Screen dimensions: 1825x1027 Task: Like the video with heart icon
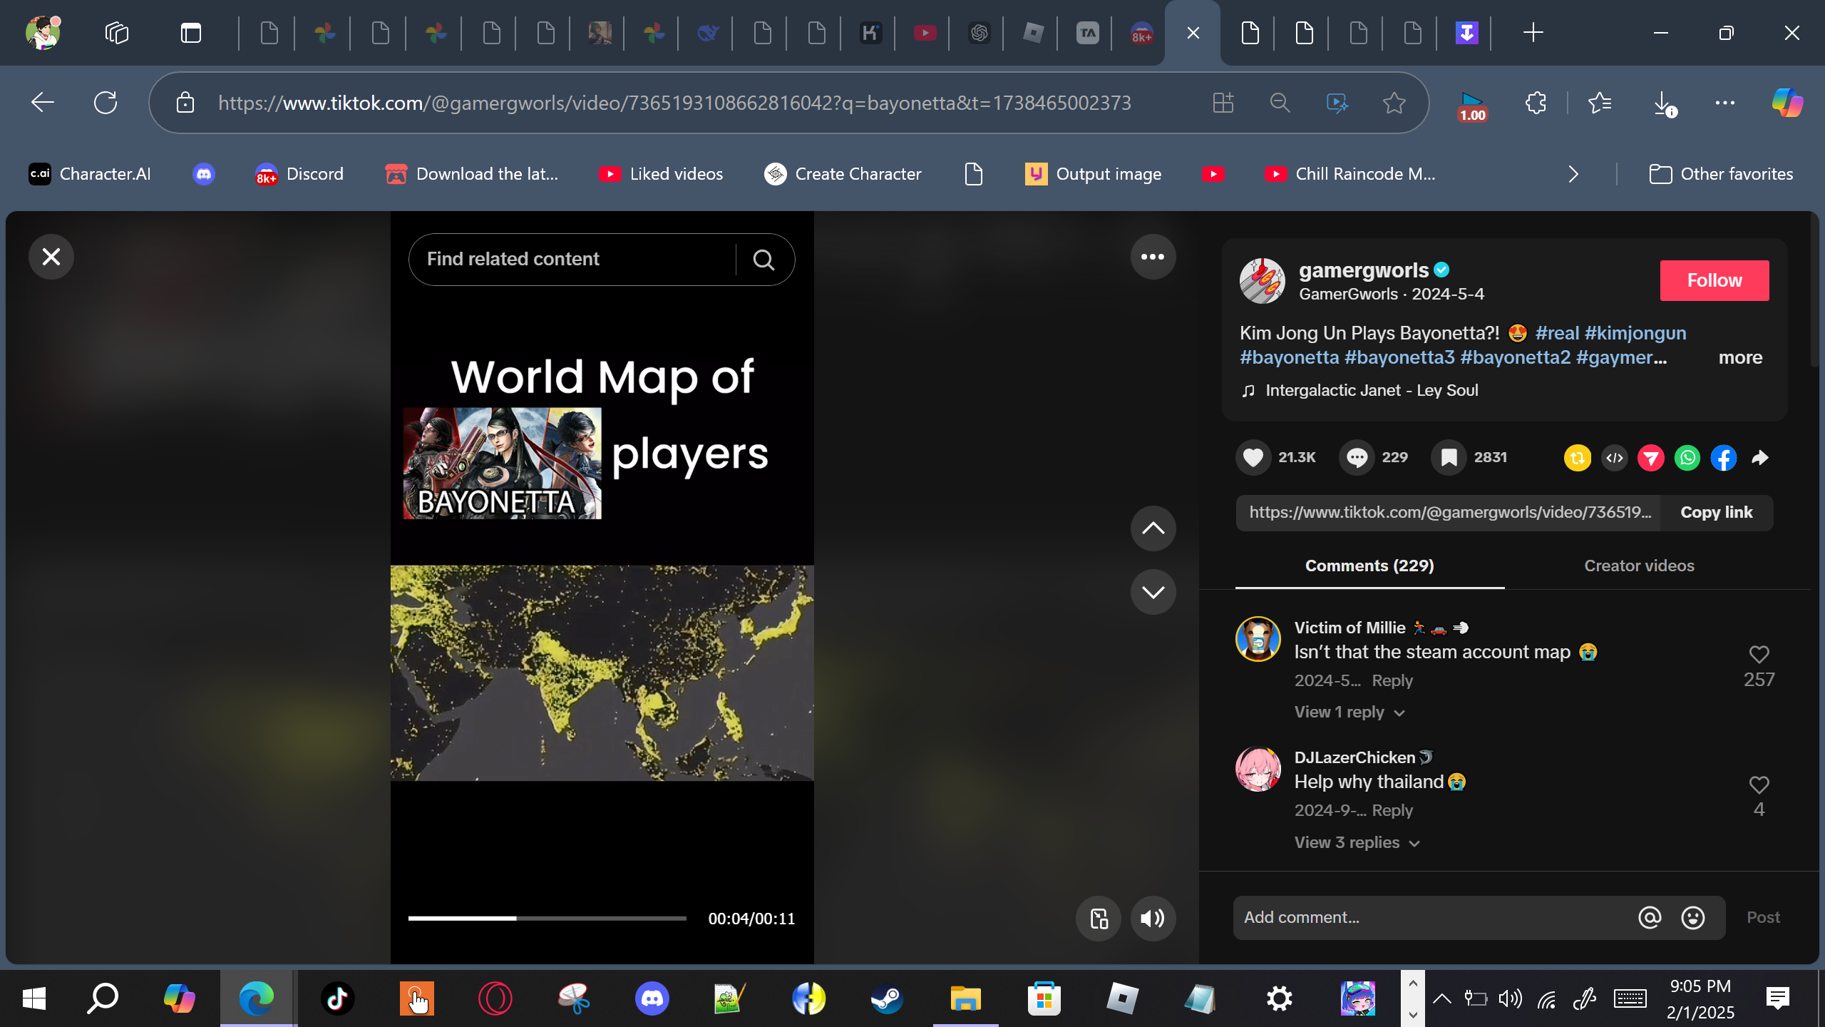click(x=1253, y=457)
